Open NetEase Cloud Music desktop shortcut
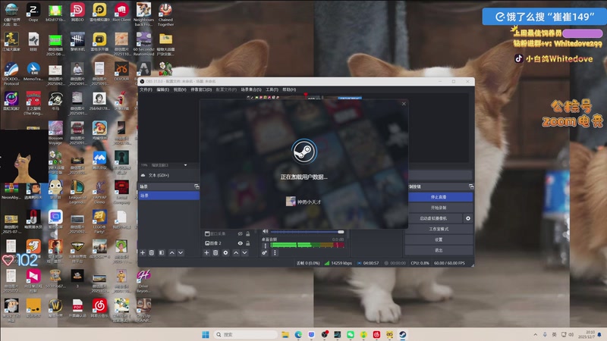Image resolution: width=607 pixels, height=341 pixels. (99, 308)
